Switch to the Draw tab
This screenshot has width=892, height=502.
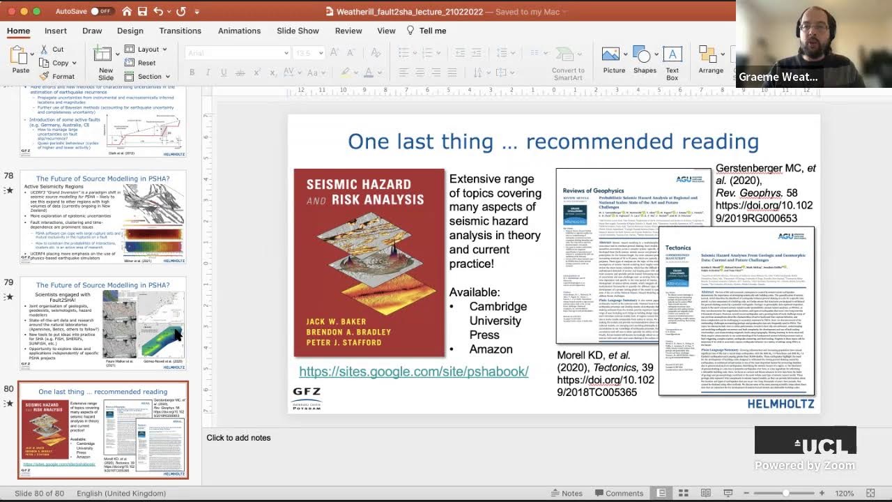point(92,31)
